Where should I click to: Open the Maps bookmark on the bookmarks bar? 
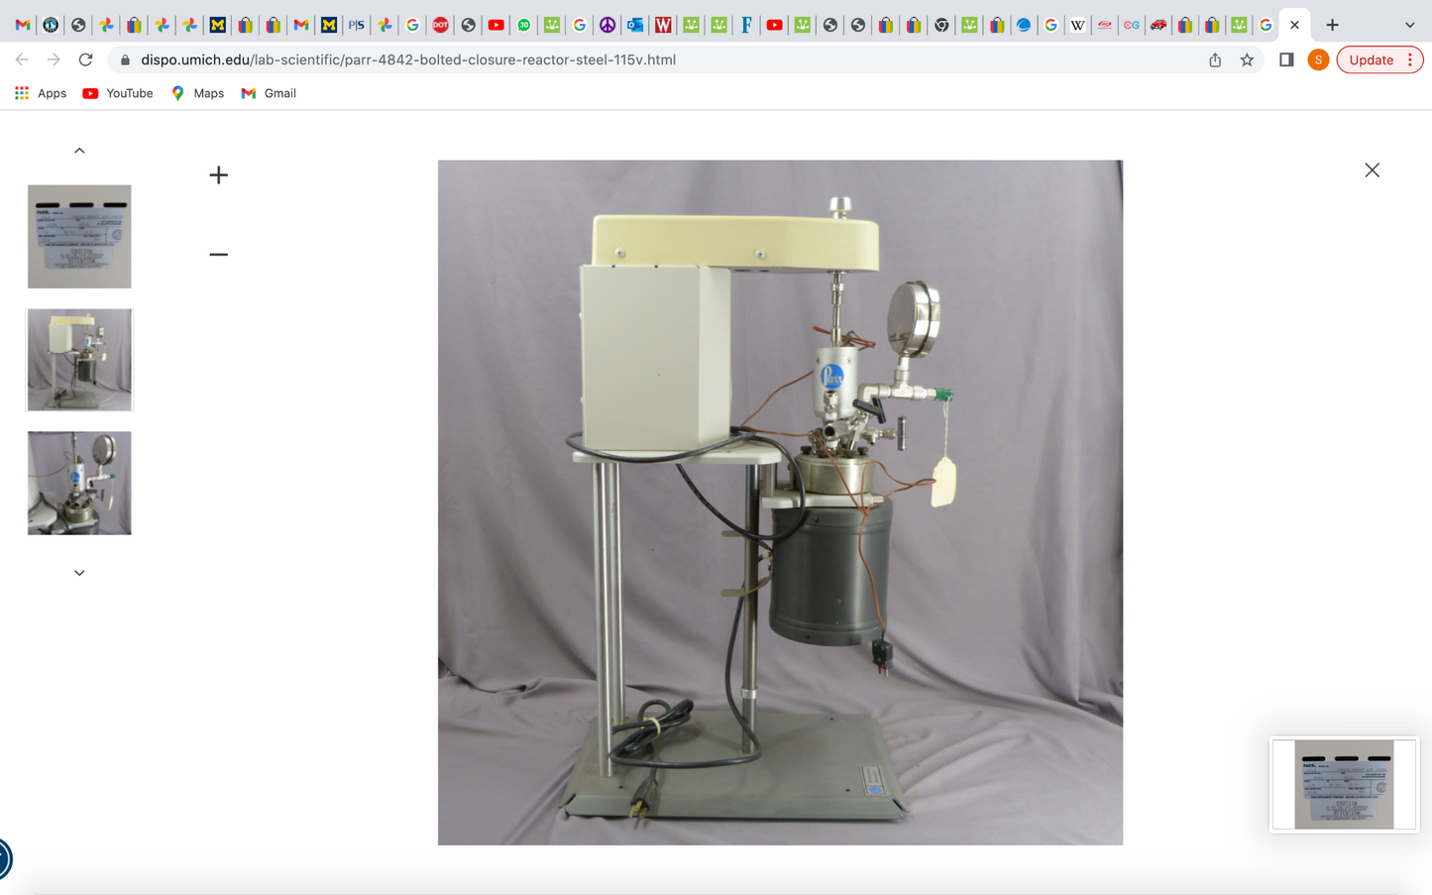(x=197, y=92)
